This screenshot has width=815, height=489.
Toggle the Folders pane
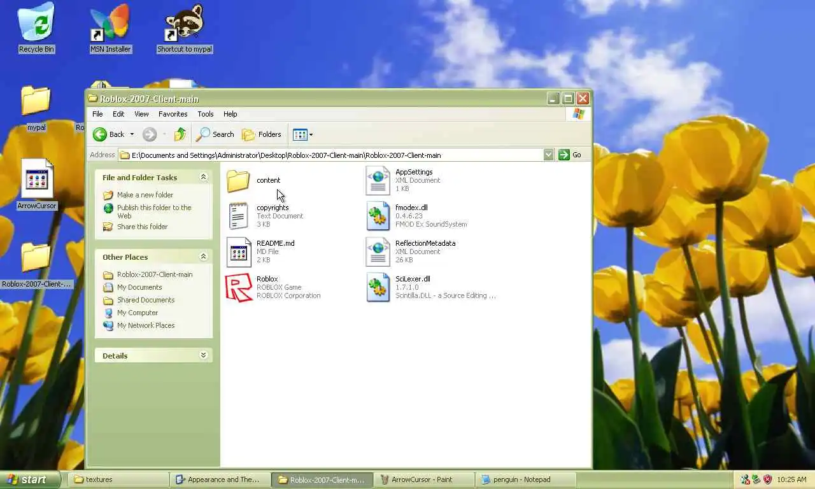click(x=262, y=134)
